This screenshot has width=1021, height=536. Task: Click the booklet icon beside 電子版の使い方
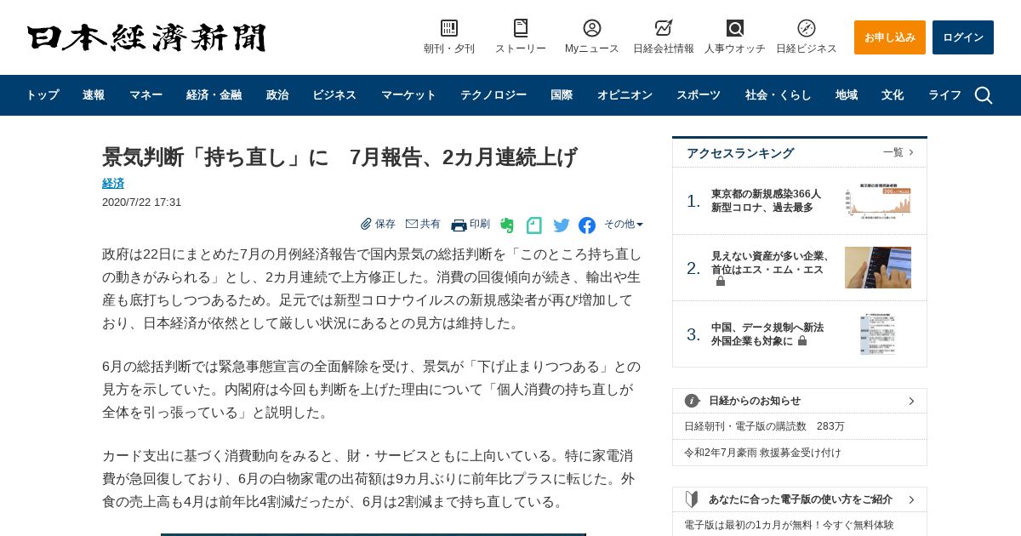point(692,499)
